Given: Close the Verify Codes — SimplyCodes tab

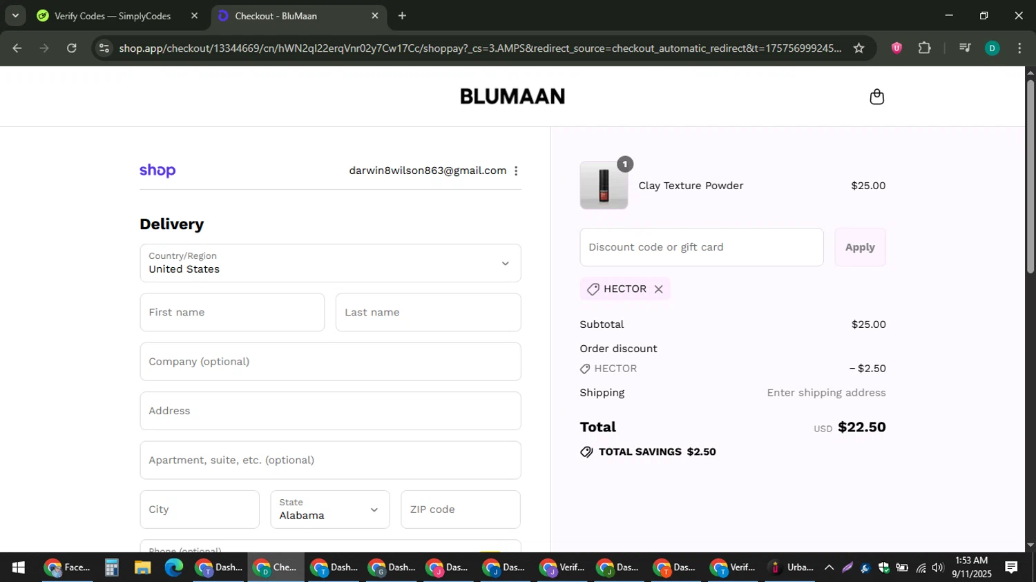Looking at the screenshot, I should 195,16.
